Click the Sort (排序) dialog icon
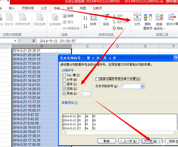178x147 pixels. 93,17
